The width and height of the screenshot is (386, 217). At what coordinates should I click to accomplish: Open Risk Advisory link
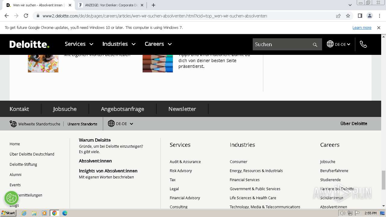click(x=181, y=171)
